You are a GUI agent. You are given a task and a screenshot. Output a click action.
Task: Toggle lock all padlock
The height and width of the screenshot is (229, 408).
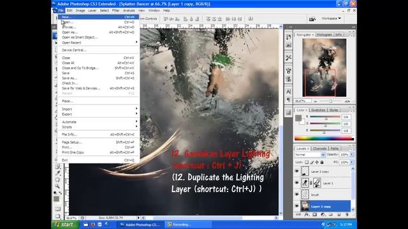click(x=322, y=162)
